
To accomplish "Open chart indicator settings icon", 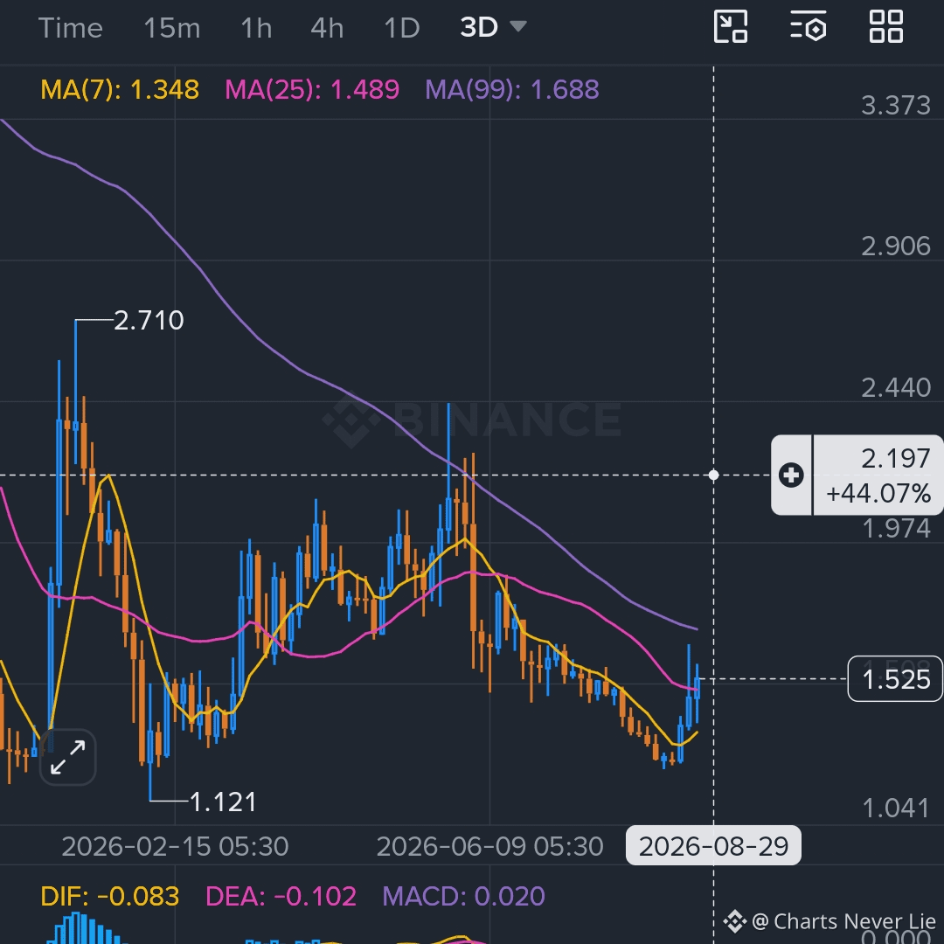I will pos(808,27).
